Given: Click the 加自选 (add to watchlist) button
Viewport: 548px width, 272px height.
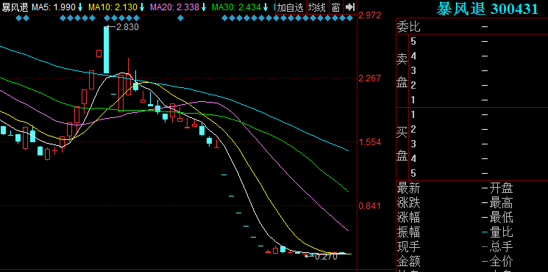Looking at the screenshot, I should [291, 7].
